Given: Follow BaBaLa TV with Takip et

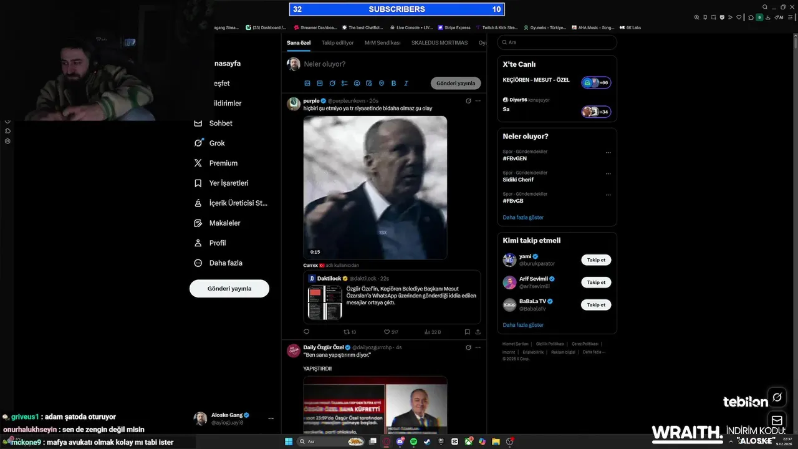Looking at the screenshot, I should click(x=596, y=305).
